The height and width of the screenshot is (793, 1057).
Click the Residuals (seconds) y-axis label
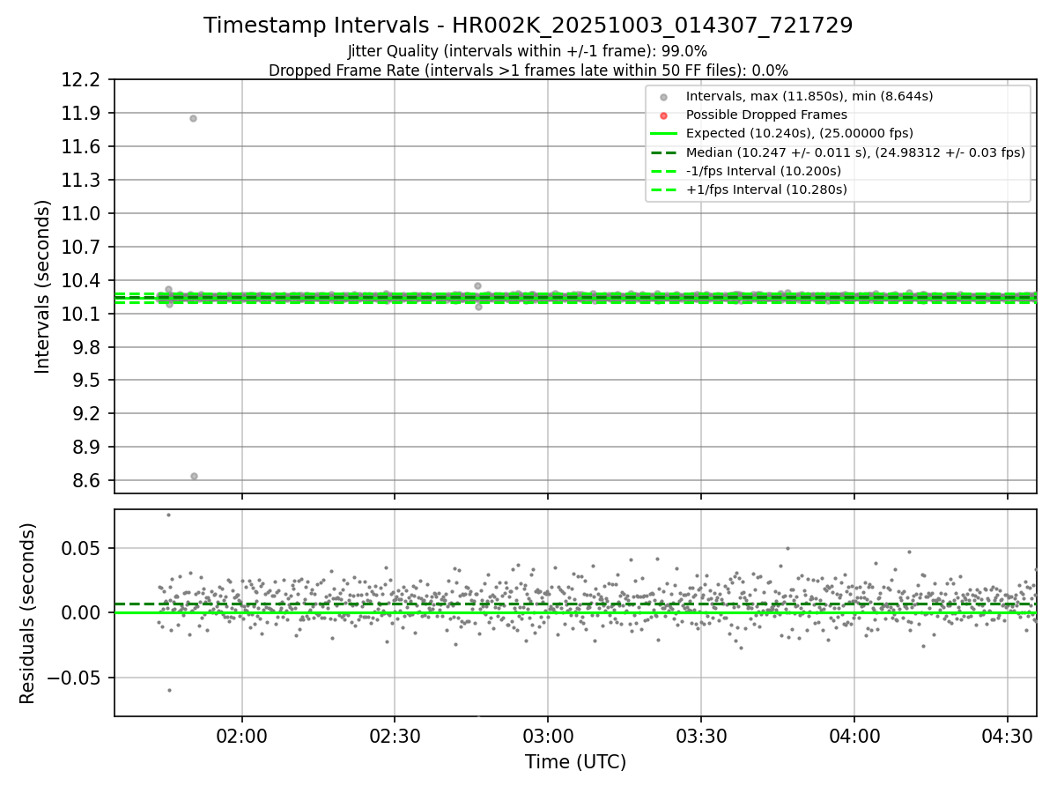(28, 613)
